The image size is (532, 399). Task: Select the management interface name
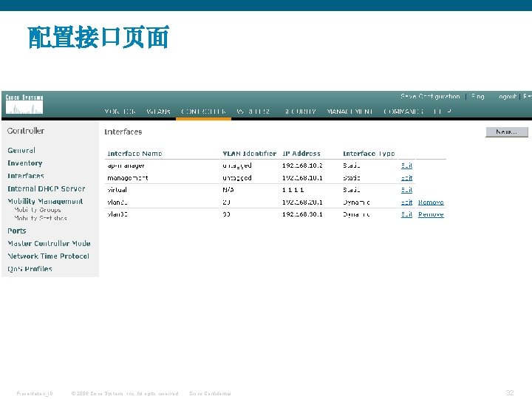(x=128, y=178)
